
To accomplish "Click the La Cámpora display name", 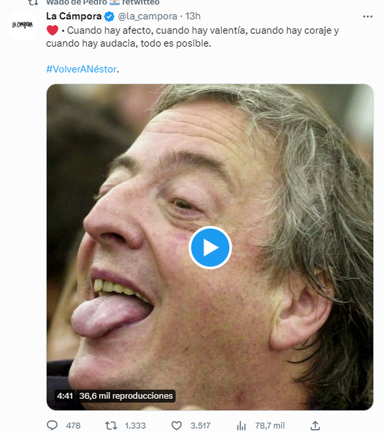I will coord(74,16).
